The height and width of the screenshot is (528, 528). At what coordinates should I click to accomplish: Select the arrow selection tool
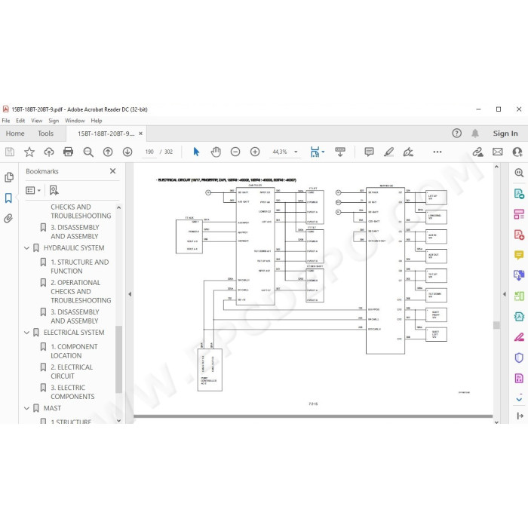coord(196,152)
